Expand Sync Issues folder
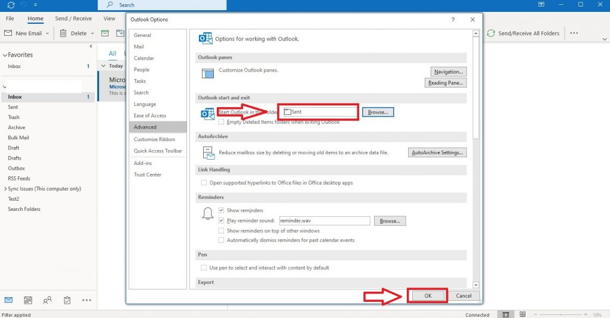The image size is (610, 318). [x=5, y=189]
